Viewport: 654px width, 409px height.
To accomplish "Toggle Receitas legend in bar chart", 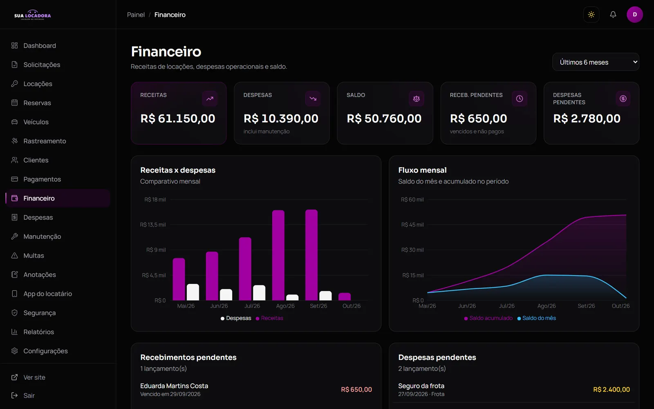I will click(x=269, y=318).
